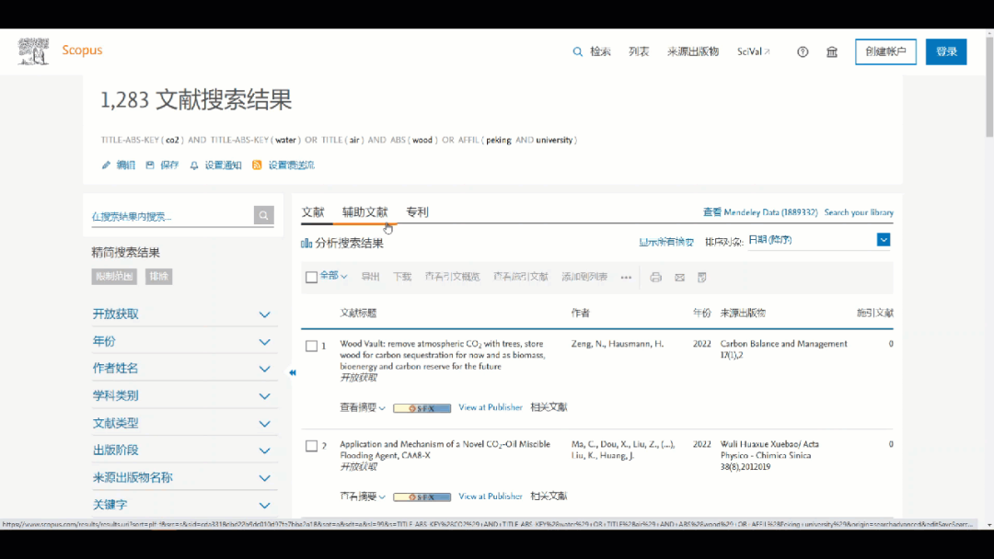Collapse the filter sidebar arrow

coord(293,373)
